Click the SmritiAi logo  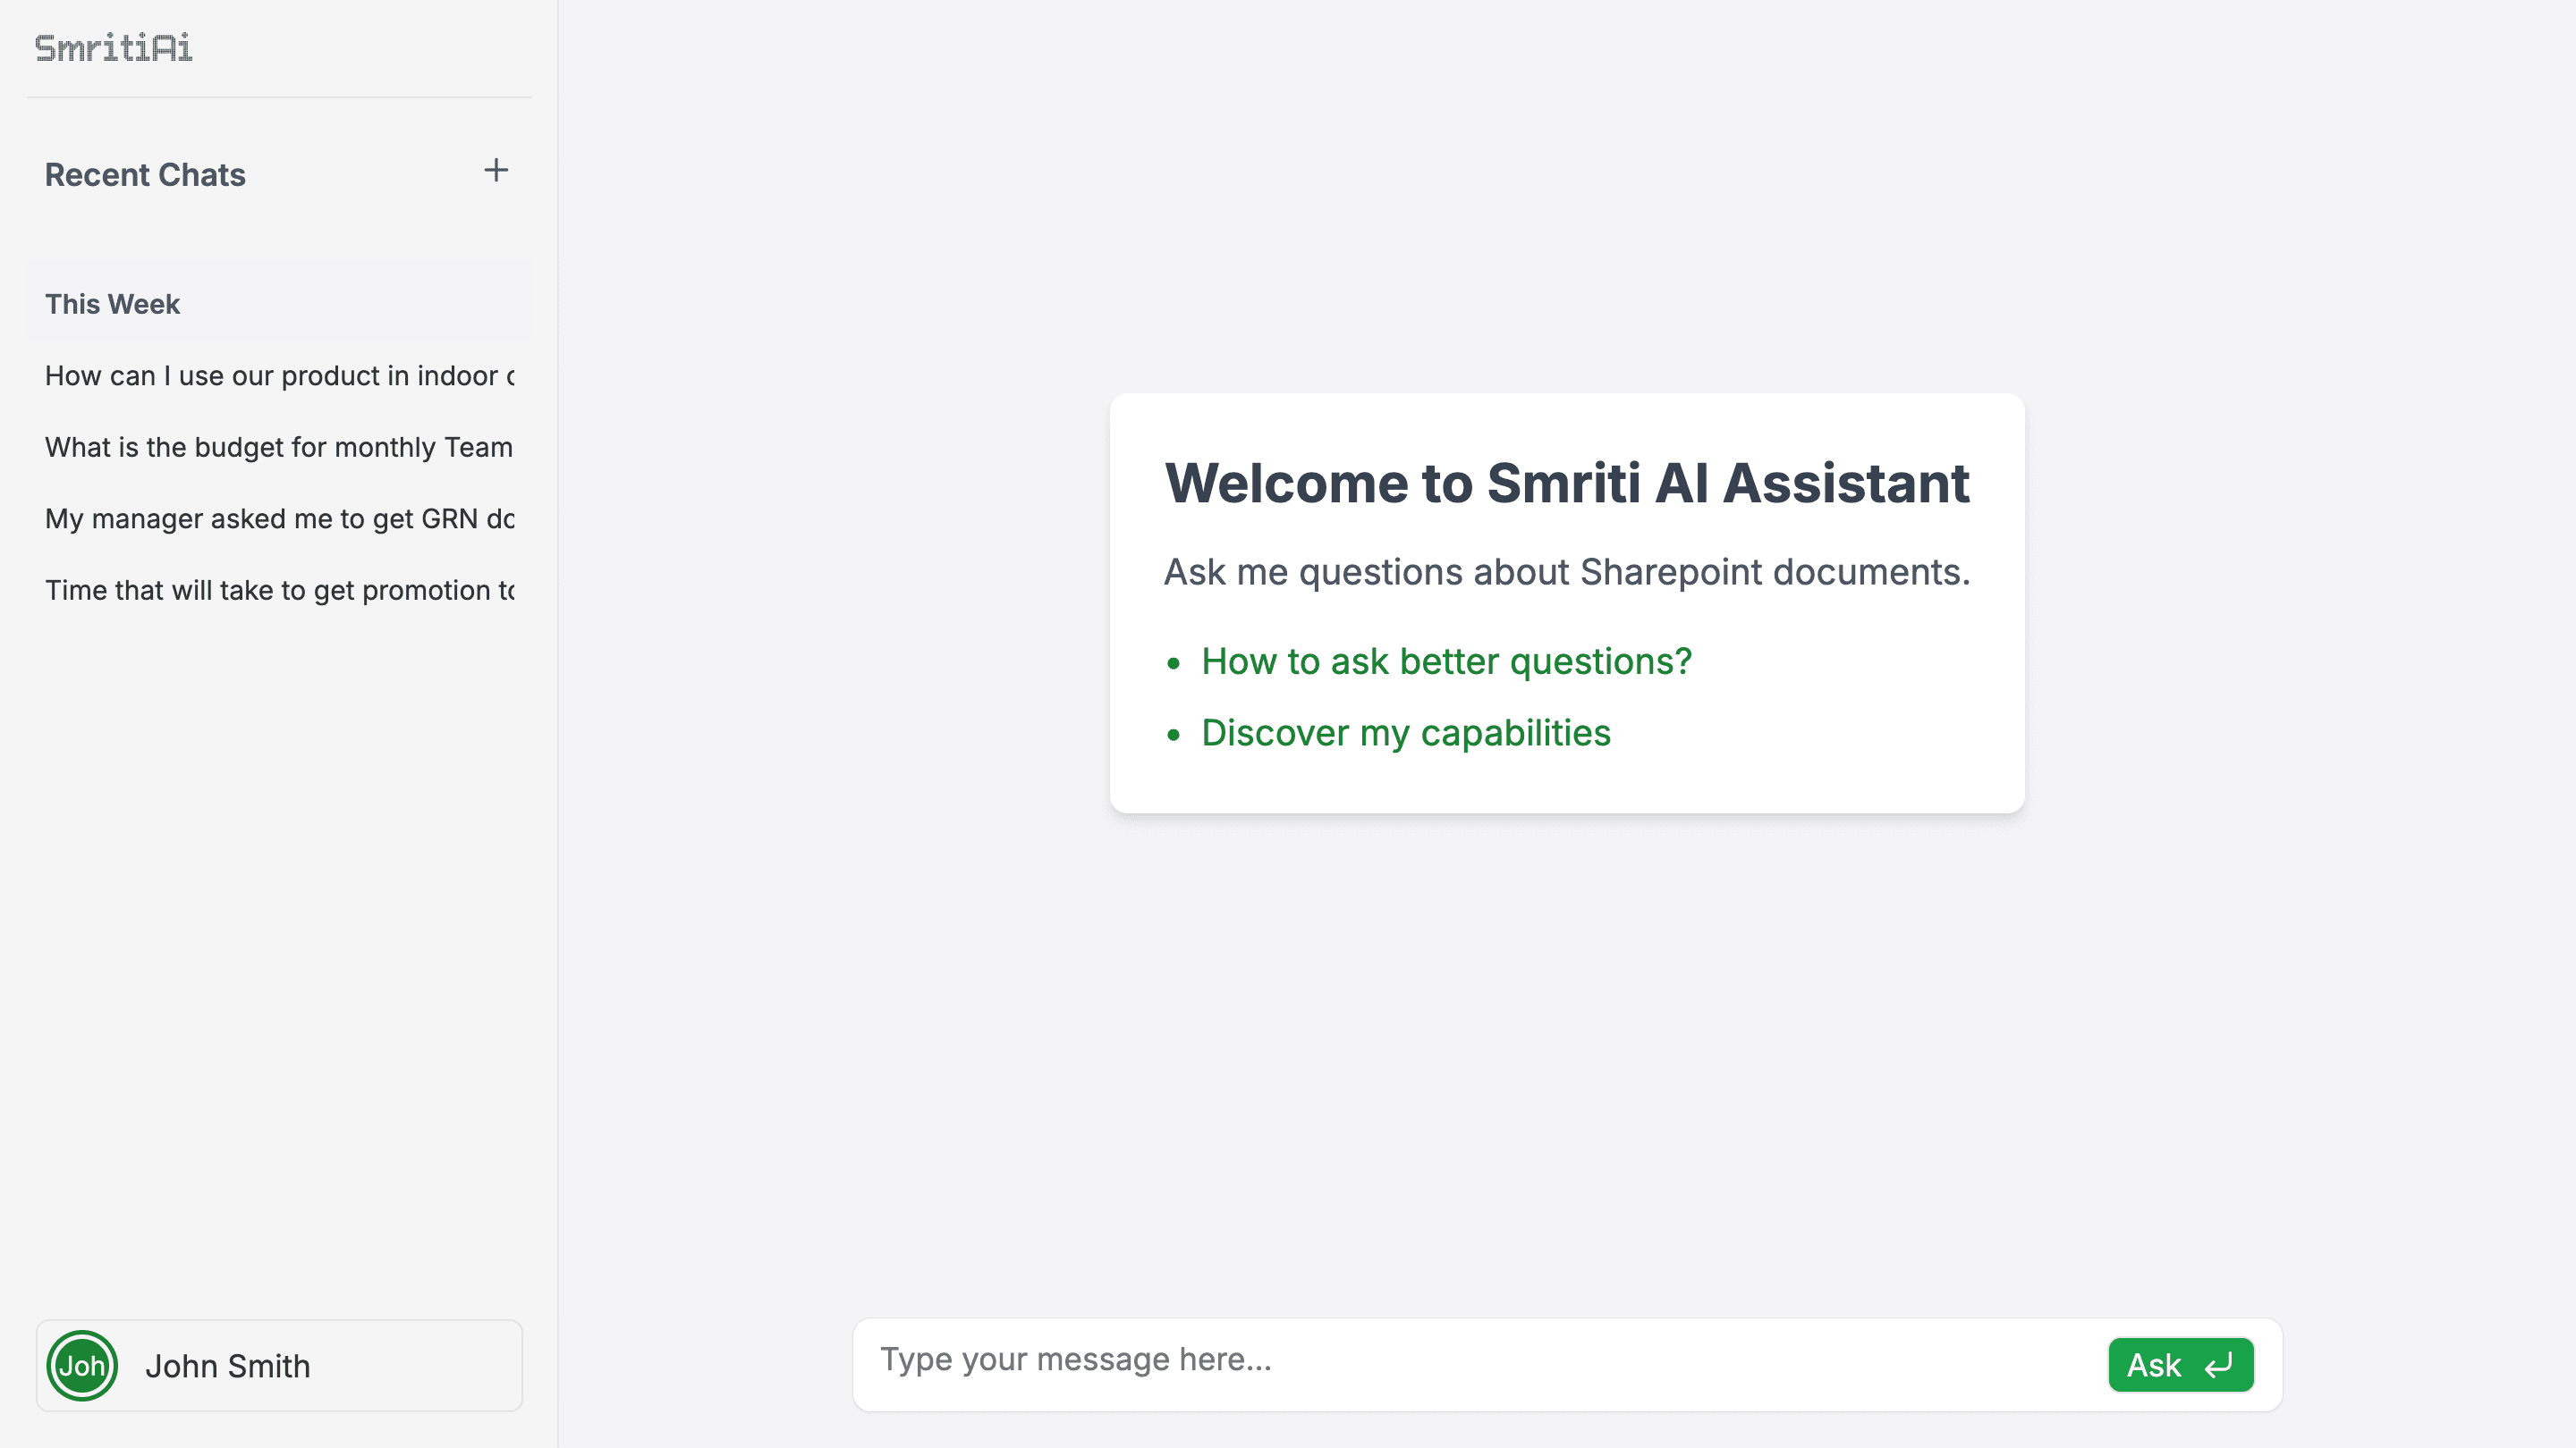[x=113, y=48]
